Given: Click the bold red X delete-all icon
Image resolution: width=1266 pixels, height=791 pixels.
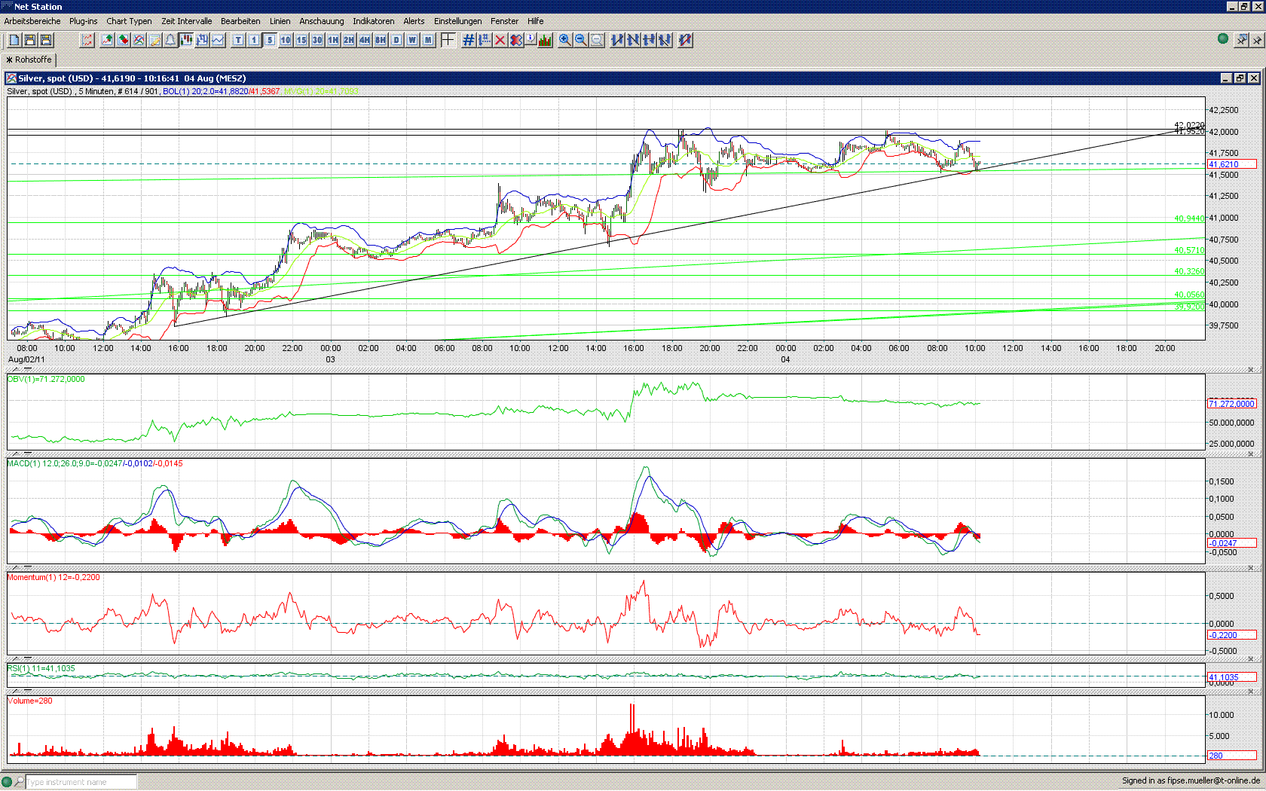Looking at the screenshot, I should click(515, 40).
